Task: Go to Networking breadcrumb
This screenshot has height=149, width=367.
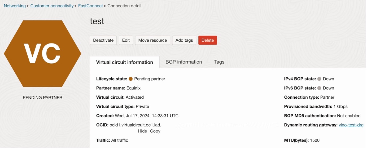Action: [x=15, y=6]
